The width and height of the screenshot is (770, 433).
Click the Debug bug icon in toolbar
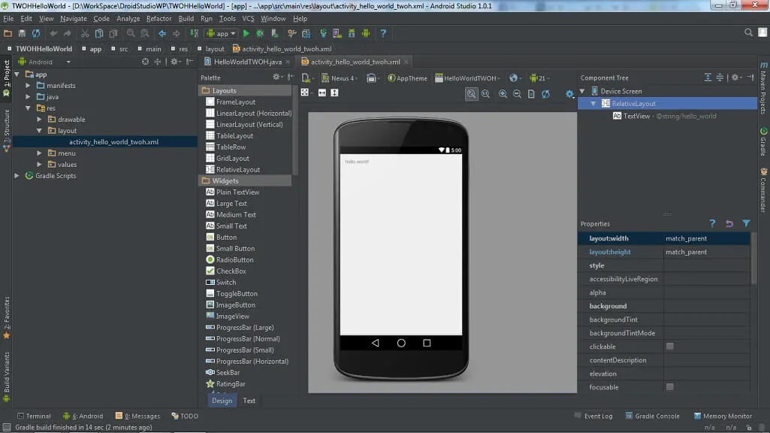click(x=260, y=33)
